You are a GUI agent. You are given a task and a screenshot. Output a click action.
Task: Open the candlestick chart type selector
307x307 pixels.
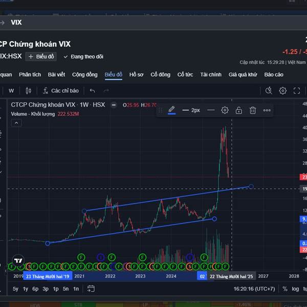(x=28, y=91)
